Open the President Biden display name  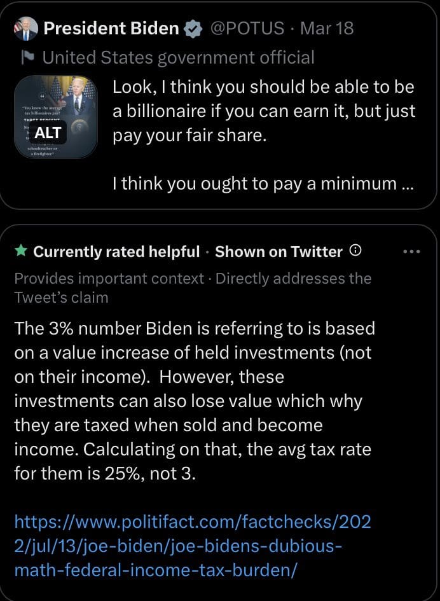(111, 29)
